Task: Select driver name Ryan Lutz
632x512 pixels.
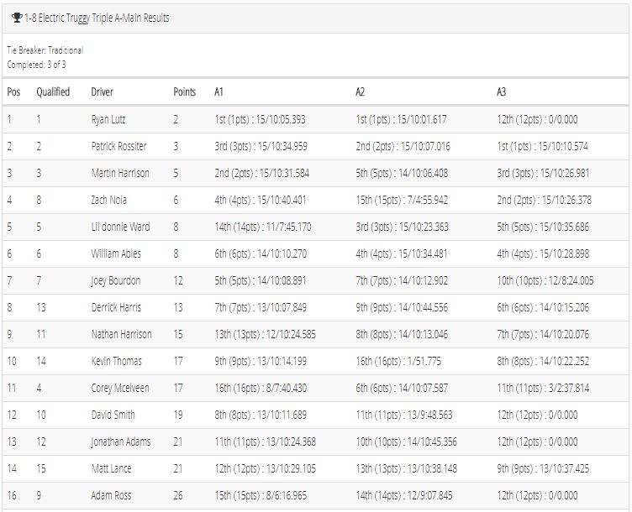Action: pyautogui.click(x=108, y=119)
